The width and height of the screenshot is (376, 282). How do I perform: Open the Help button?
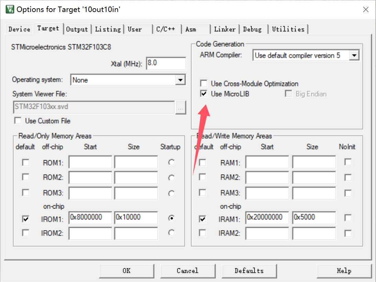[344, 271]
